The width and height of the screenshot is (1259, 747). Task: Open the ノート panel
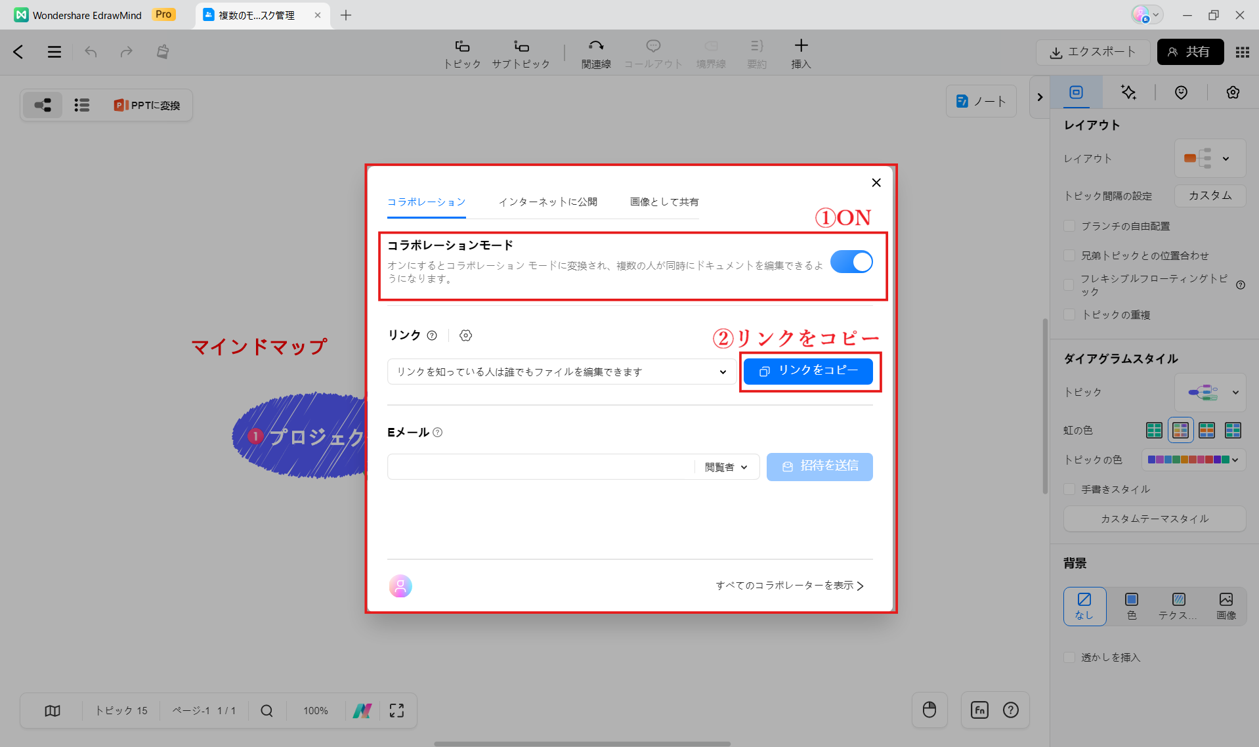(x=981, y=100)
